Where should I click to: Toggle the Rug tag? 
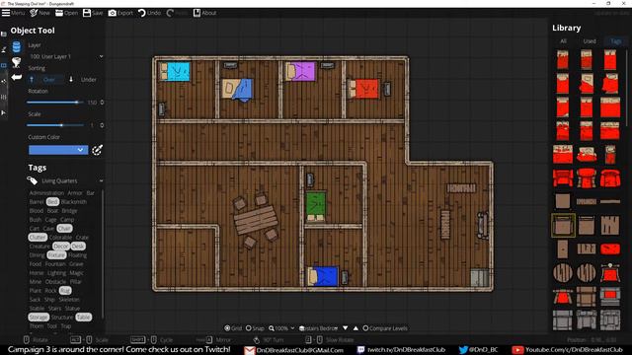click(65, 291)
